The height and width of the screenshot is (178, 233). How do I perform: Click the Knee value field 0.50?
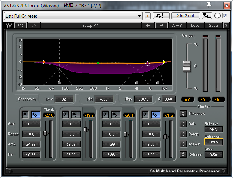pyautogui.click(x=214, y=154)
